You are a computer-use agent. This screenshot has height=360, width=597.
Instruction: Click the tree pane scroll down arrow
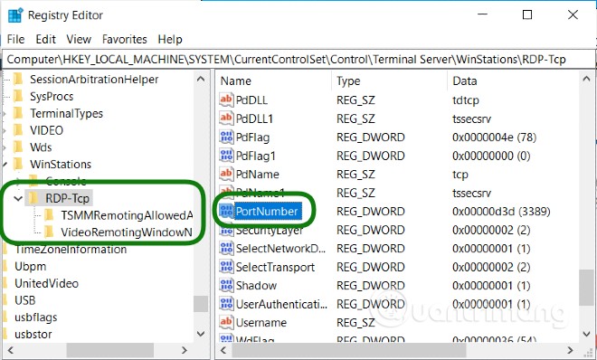201,334
